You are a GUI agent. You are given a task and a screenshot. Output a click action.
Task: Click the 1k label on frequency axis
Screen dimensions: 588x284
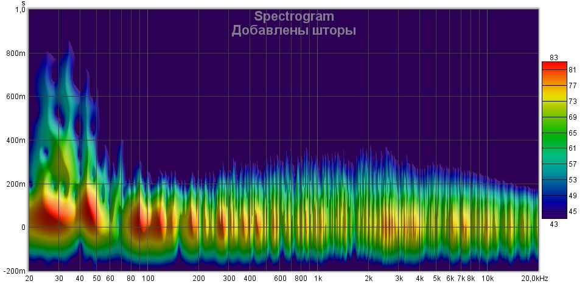tap(318, 279)
